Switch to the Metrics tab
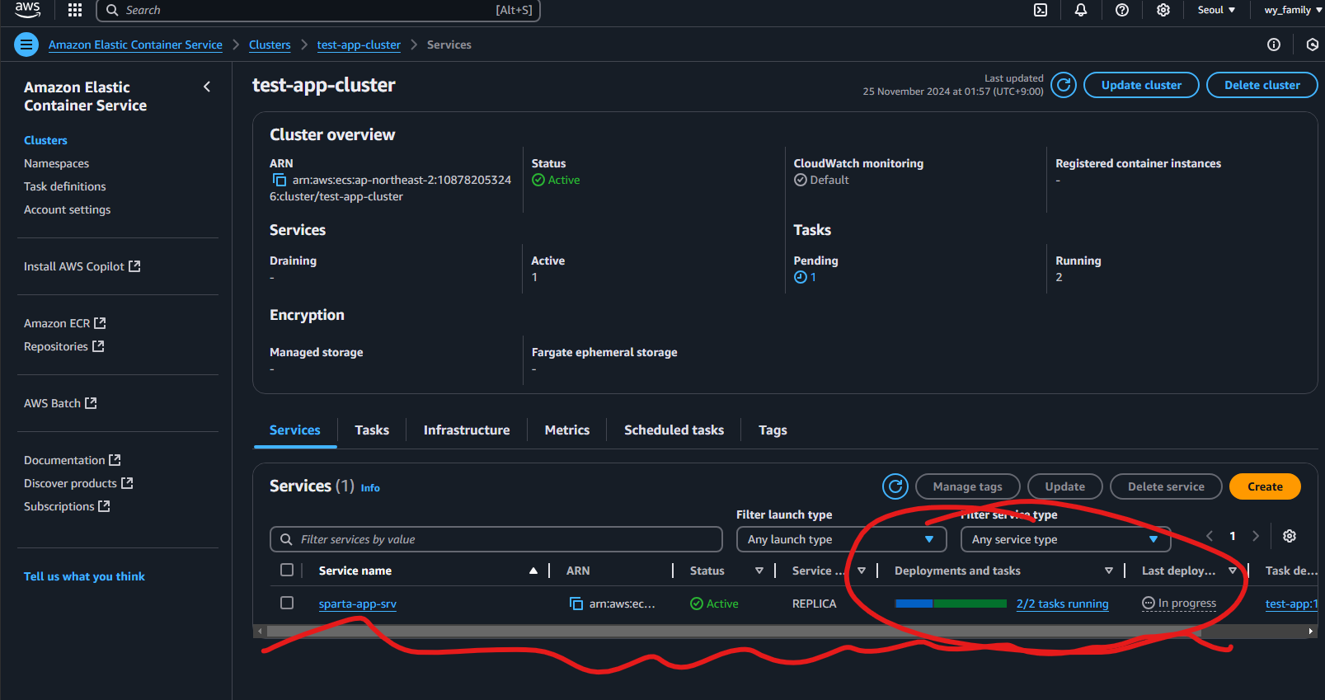Viewport: 1325px width, 700px height. pyautogui.click(x=567, y=430)
